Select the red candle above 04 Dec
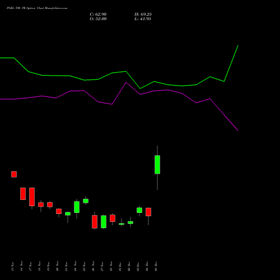Image resolution: width=280 pixels, height=280 pixels. [x=148, y=212]
